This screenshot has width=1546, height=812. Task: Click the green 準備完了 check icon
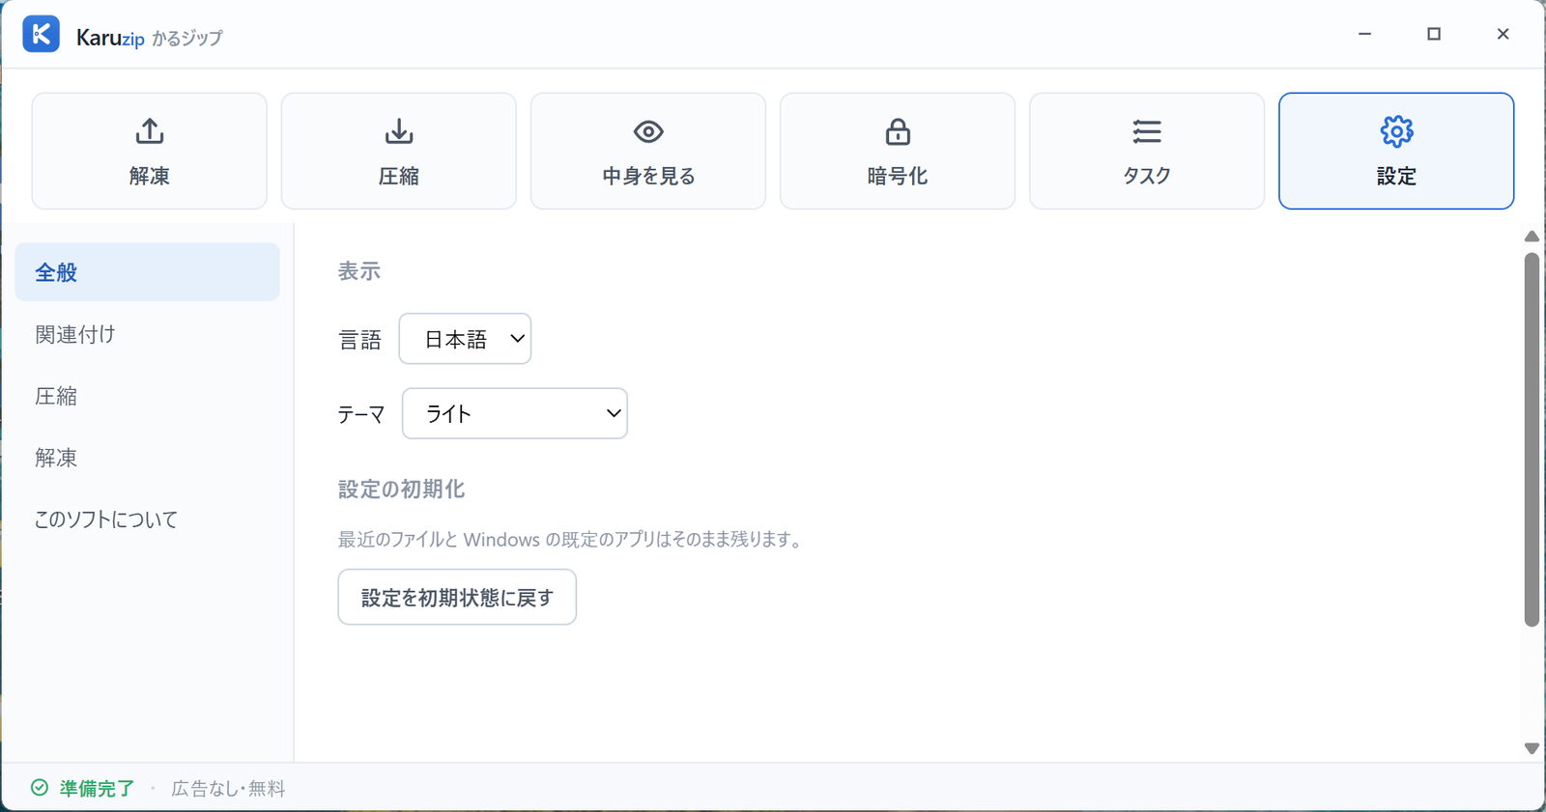[x=40, y=788]
